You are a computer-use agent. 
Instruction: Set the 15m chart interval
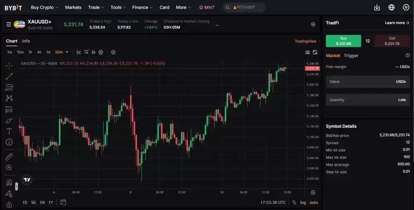tap(20, 52)
